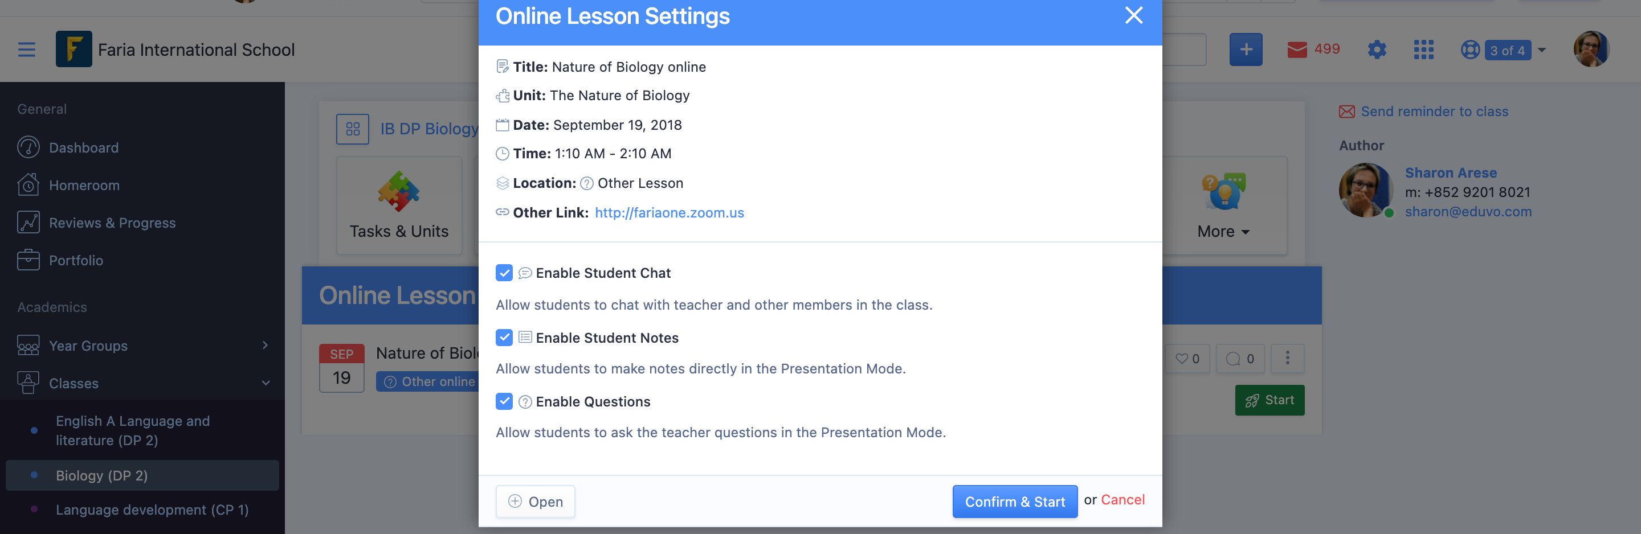The image size is (1641, 534).
Task: Click the help lifebuoy icon
Action: pos(1469,49)
